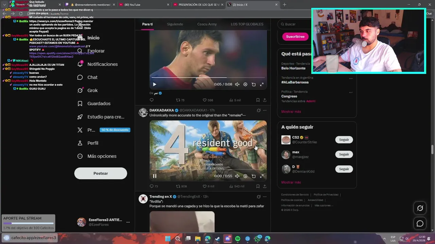Open Notificaciones bell icon
Image resolution: width=435 pixels, height=244 pixels.
point(80,64)
